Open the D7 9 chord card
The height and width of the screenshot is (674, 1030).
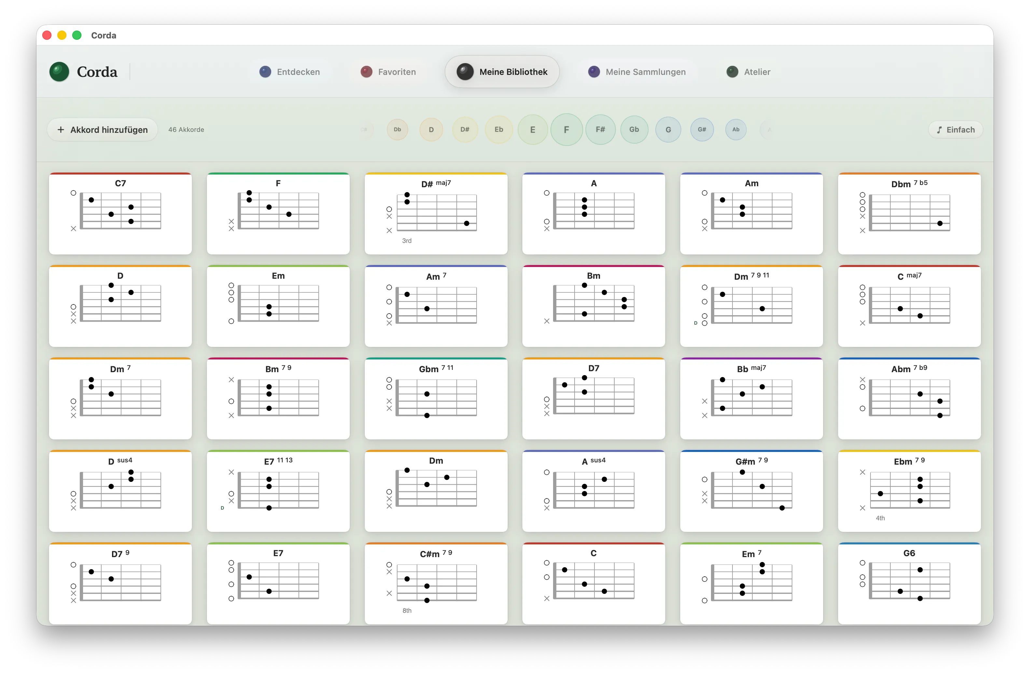(x=120, y=583)
